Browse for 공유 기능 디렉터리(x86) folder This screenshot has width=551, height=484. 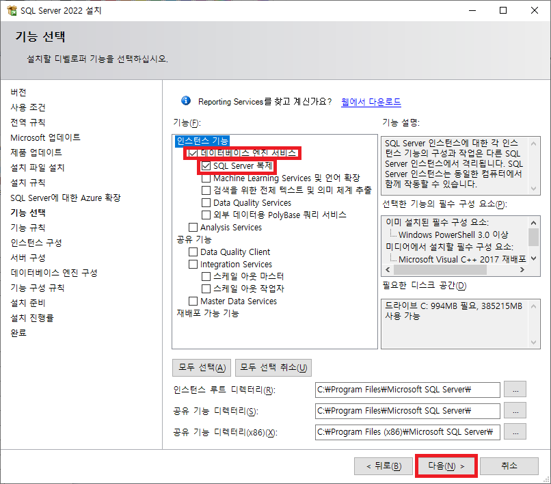(515, 431)
